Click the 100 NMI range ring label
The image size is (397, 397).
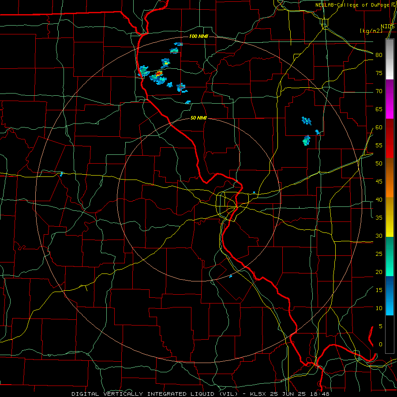pyautogui.click(x=198, y=37)
